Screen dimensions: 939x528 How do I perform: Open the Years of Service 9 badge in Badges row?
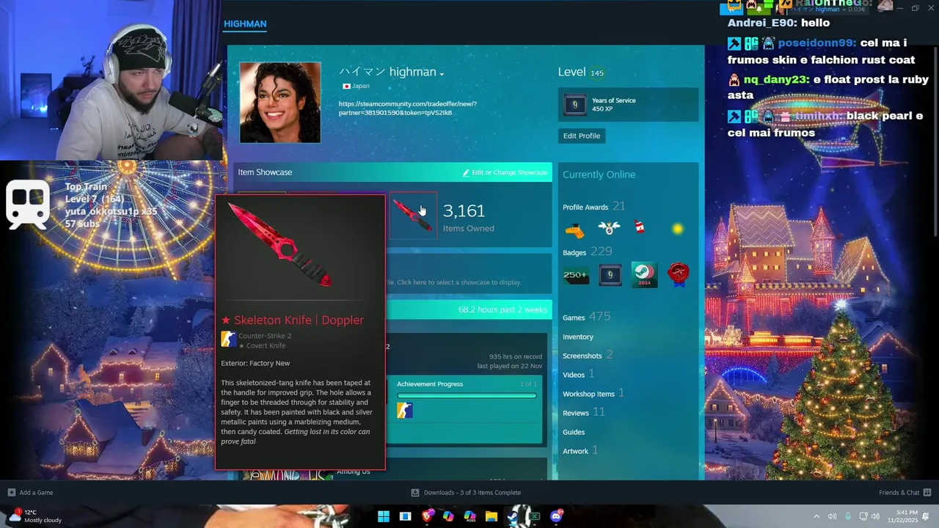(x=610, y=276)
